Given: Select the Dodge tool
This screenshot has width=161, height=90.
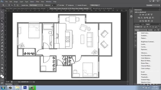Looking at the screenshot, I should coord(2,52).
